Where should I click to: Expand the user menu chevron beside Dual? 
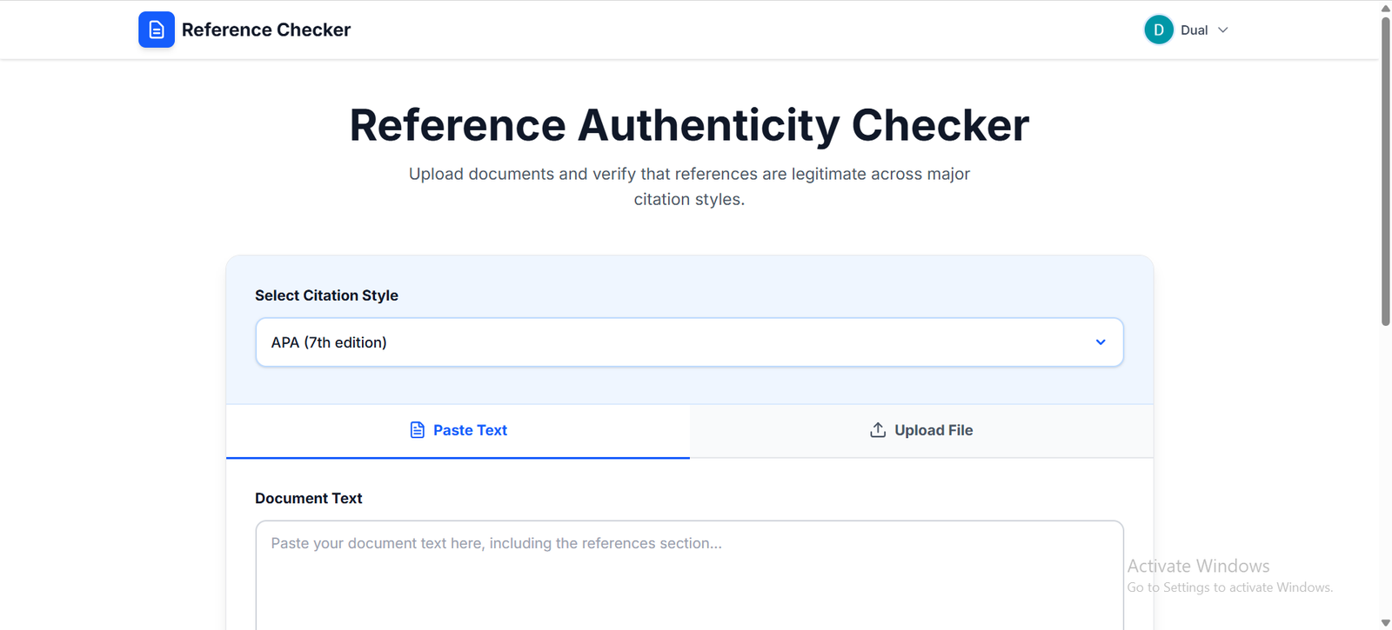click(x=1222, y=30)
